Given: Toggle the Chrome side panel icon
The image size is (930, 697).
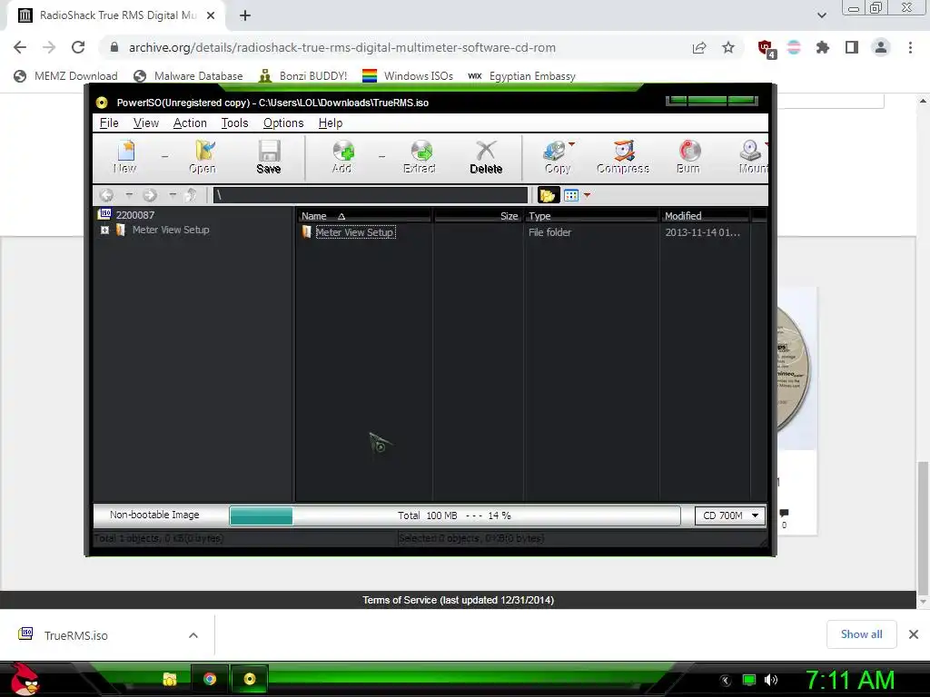Looking at the screenshot, I should (852, 47).
